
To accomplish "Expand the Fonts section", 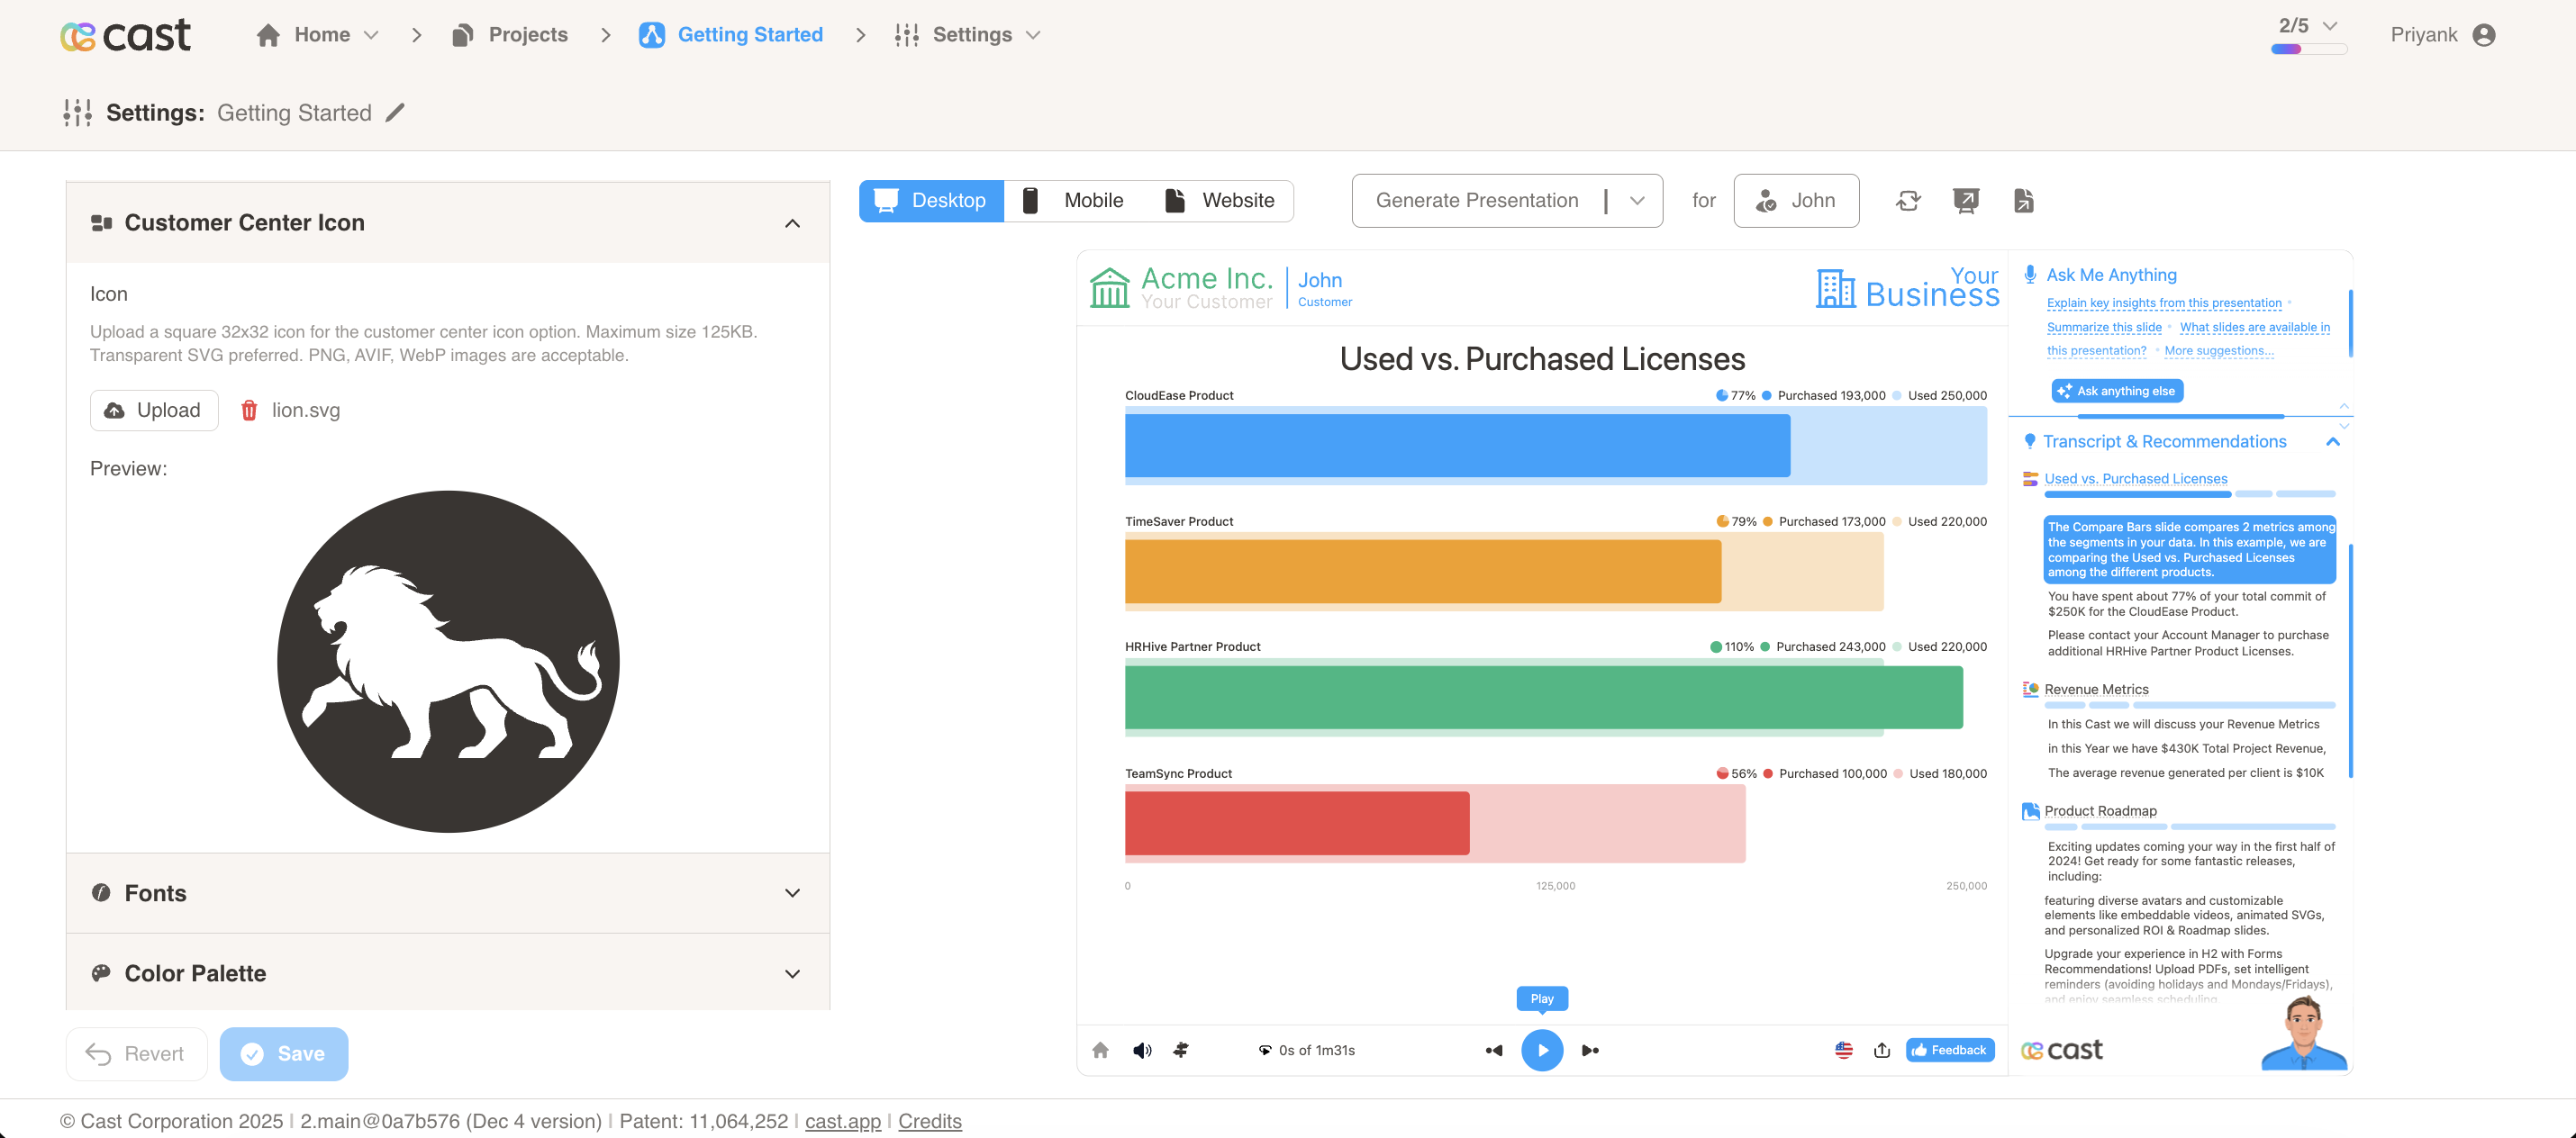I will [x=792, y=893].
